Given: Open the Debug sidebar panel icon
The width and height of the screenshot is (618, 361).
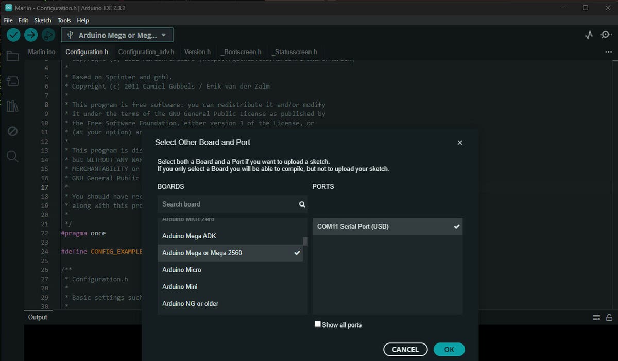Looking at the screenshot, I should coord(12,132).
